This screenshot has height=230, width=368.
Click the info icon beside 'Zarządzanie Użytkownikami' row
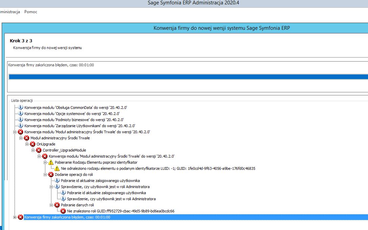pos(21,126)
